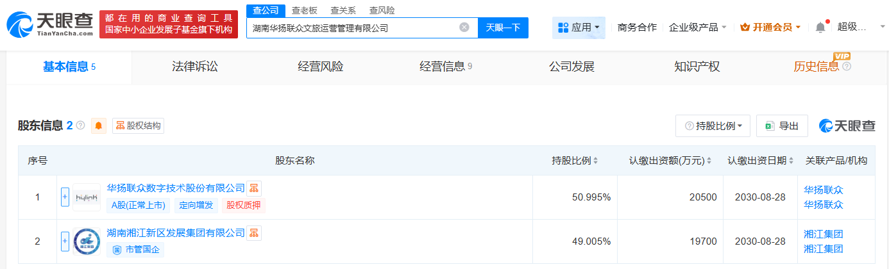Open the 持股比例 filter dropdown
Viewport: 889px width, 269px height.
pyautogui.click(x=713, y=126)
